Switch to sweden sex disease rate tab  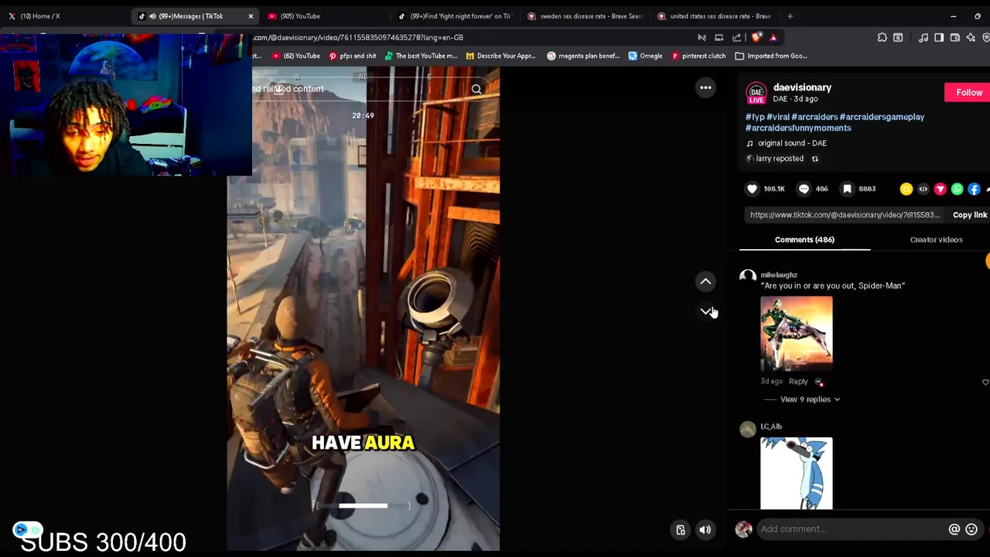[585, 15]
